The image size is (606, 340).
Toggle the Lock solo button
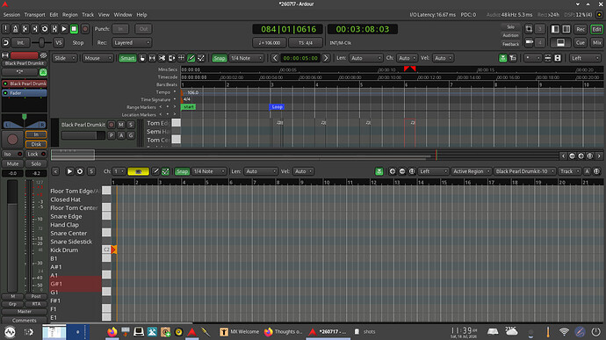coord(36,154)
